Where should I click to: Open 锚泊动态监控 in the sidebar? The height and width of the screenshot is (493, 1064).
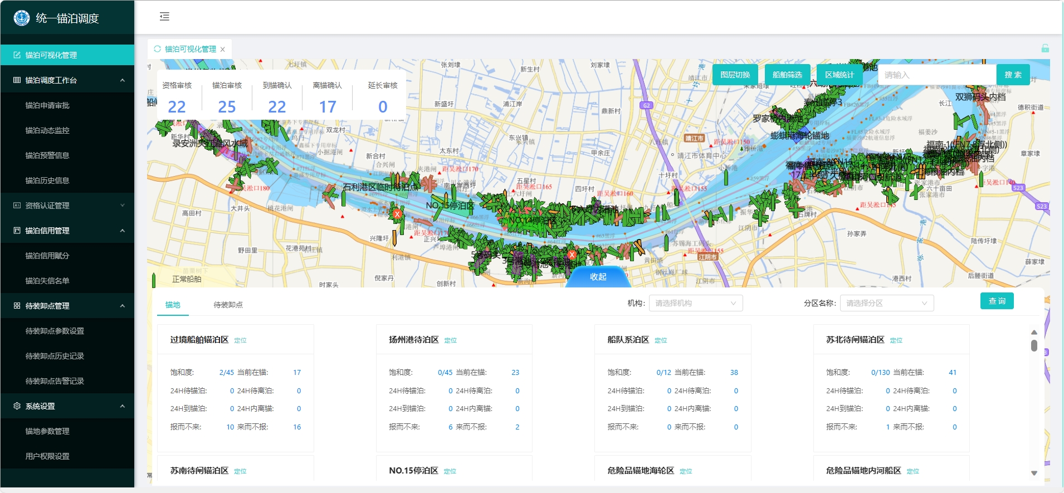47,130
